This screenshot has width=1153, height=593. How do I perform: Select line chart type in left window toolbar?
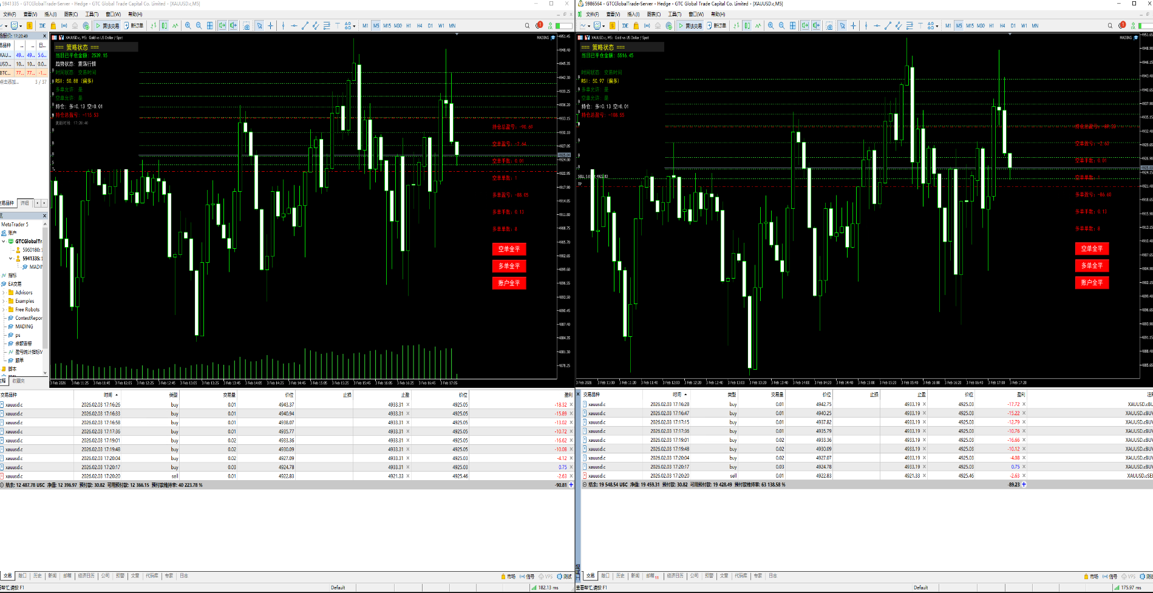[x=175, y=25]
